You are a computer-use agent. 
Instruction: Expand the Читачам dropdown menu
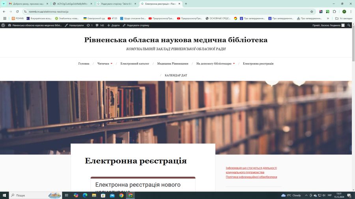pos(105,64)
